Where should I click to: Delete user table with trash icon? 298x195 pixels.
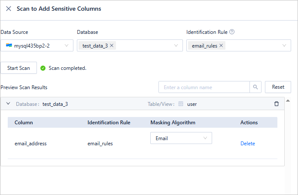coord(277,104)
